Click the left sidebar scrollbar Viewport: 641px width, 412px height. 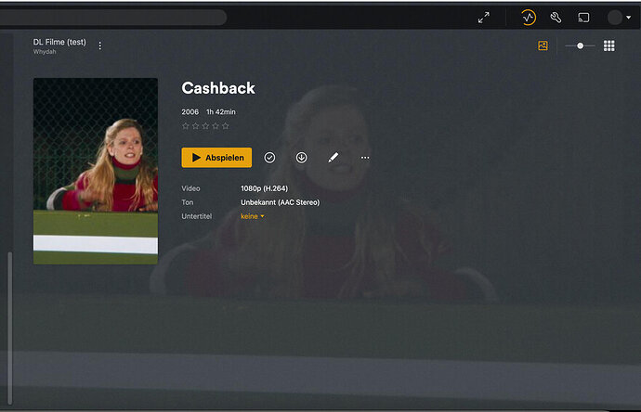[10, 328]
